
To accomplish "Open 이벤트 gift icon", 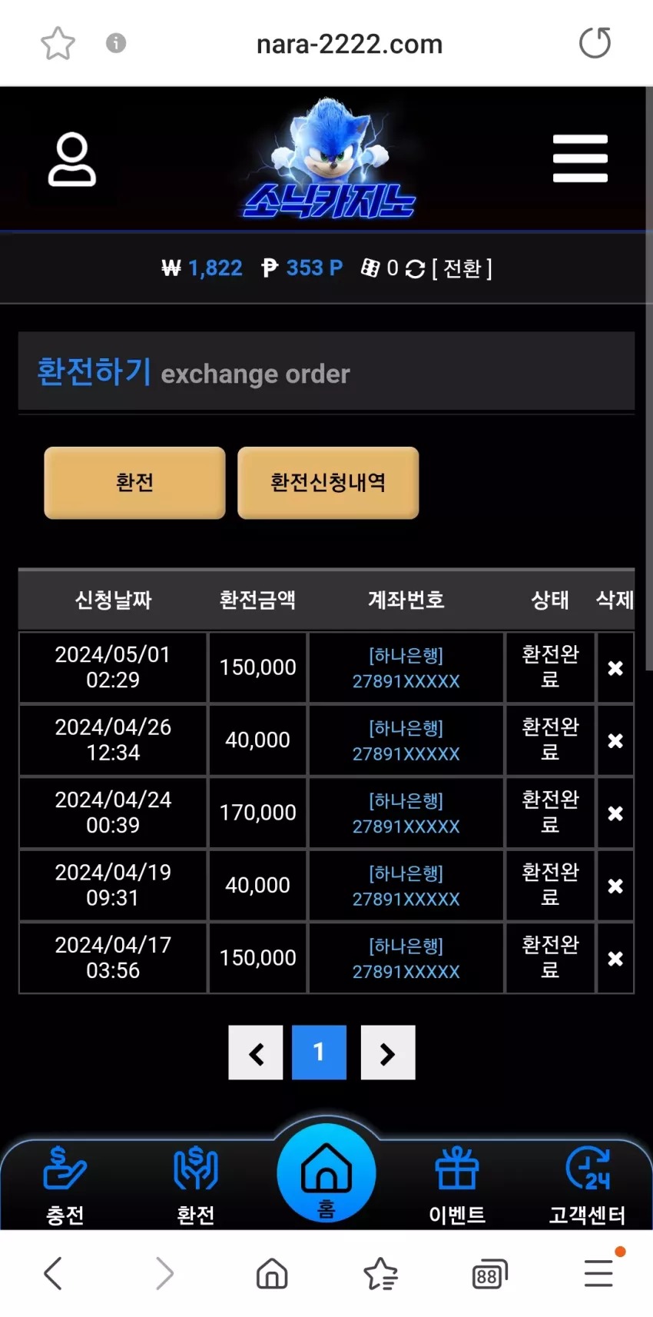I will 457,1185.
